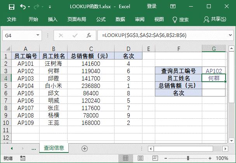Click the 登录 sign-in button
236x163 pixels.
click(x=152, y=6)
